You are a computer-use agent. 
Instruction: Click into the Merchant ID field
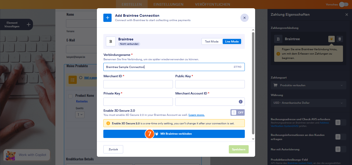point(138,84)
